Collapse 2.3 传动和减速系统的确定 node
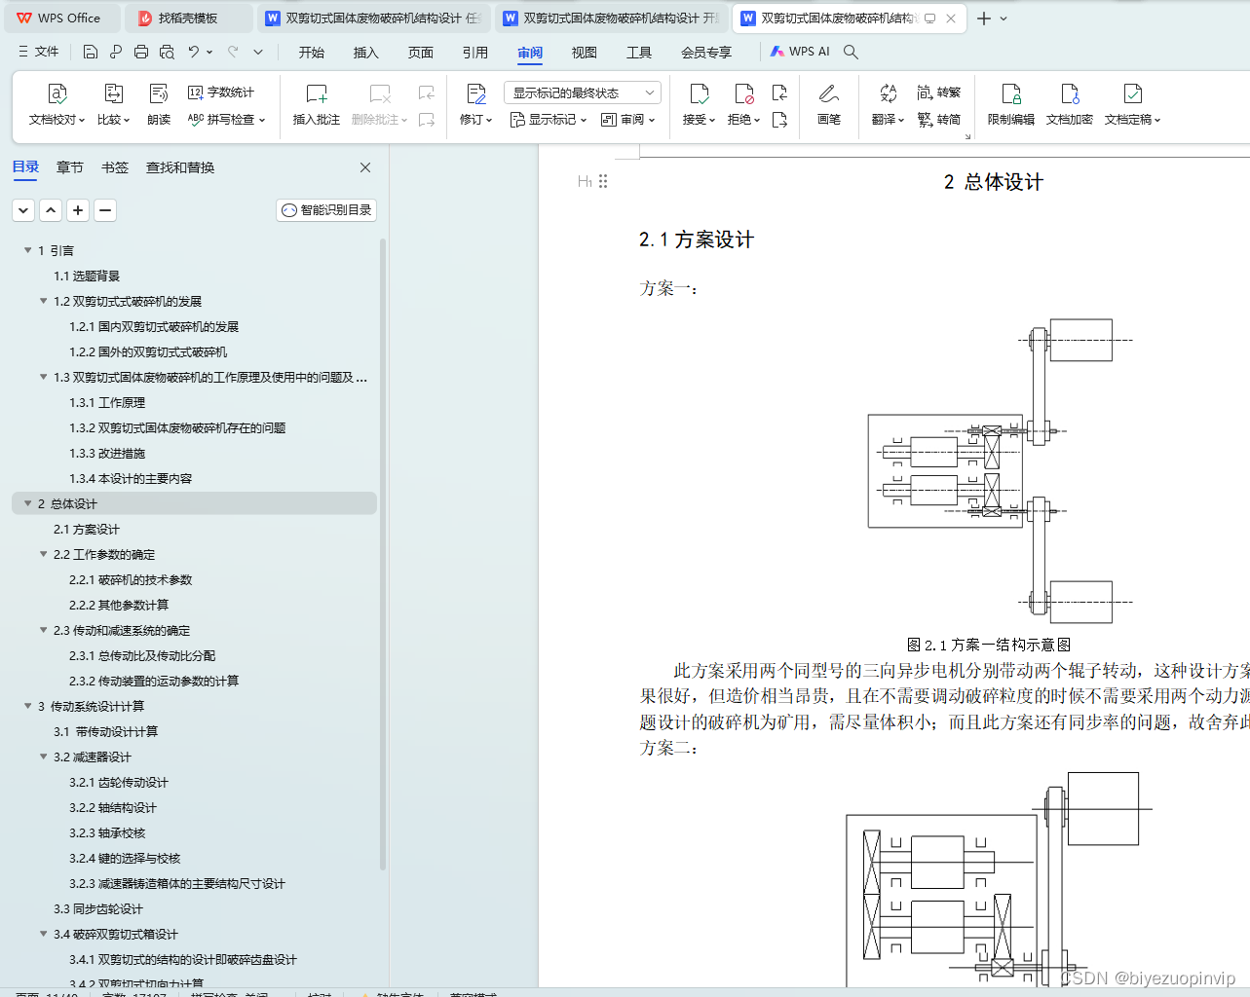 coord(44,630)
